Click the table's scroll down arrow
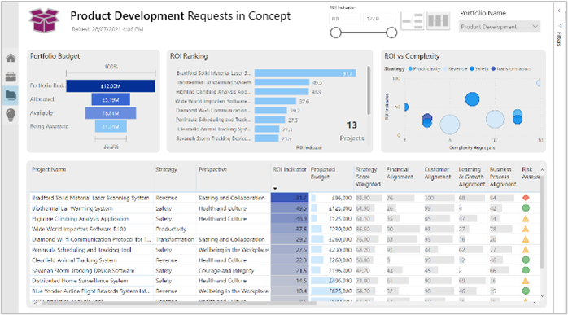Viewport: 568px width, 315px height. (542, 295)
